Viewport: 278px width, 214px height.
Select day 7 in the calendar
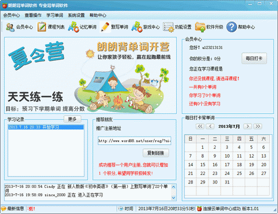(190, 156)
